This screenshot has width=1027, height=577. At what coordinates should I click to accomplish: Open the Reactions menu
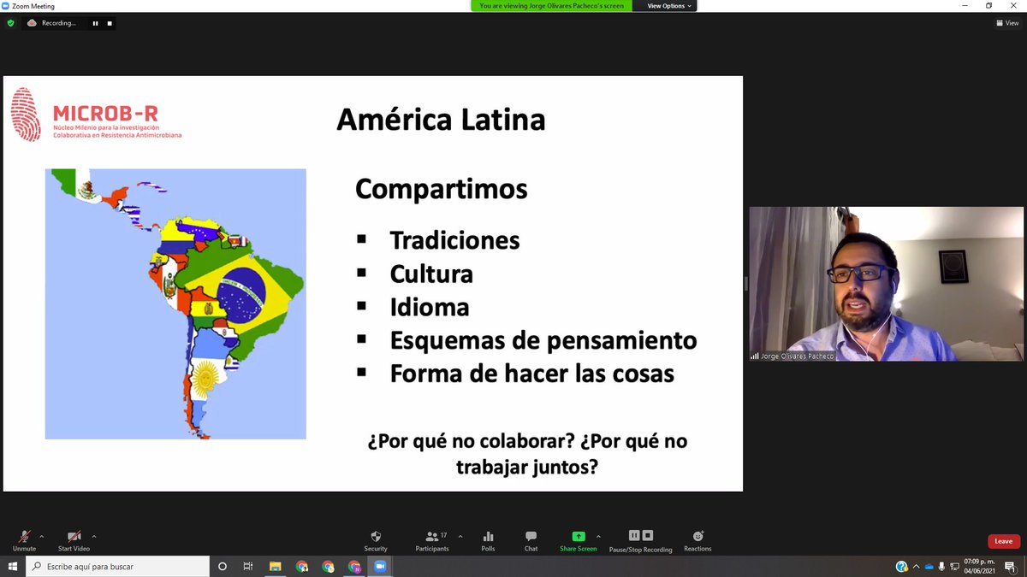pyautogui.click(x=698, y=540)
